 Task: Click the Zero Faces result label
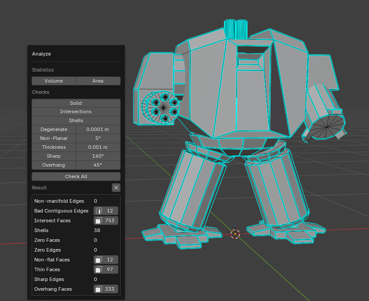(x=47, y=240)
